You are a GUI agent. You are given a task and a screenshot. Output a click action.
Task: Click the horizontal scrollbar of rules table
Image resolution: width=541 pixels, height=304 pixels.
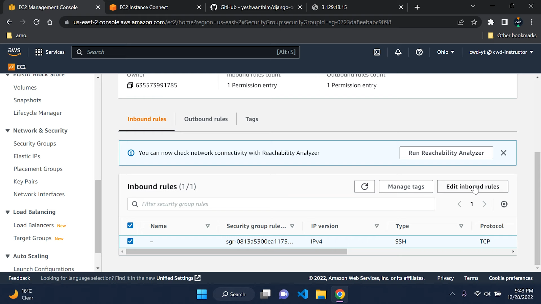pos(236,252)
